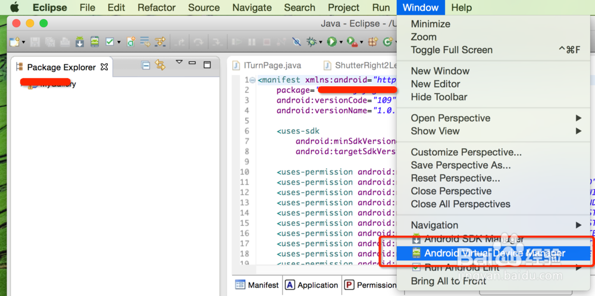Click the New Android XML file icon
The image size is (595, 296).
(131, 42)
